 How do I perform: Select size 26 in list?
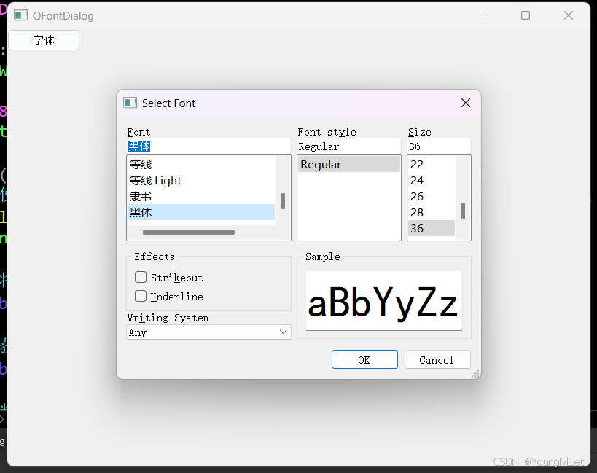click(x=432, y=196)
